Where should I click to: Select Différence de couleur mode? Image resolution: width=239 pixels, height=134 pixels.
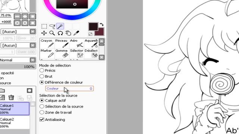pyautogui.click(x=42, y=82)
